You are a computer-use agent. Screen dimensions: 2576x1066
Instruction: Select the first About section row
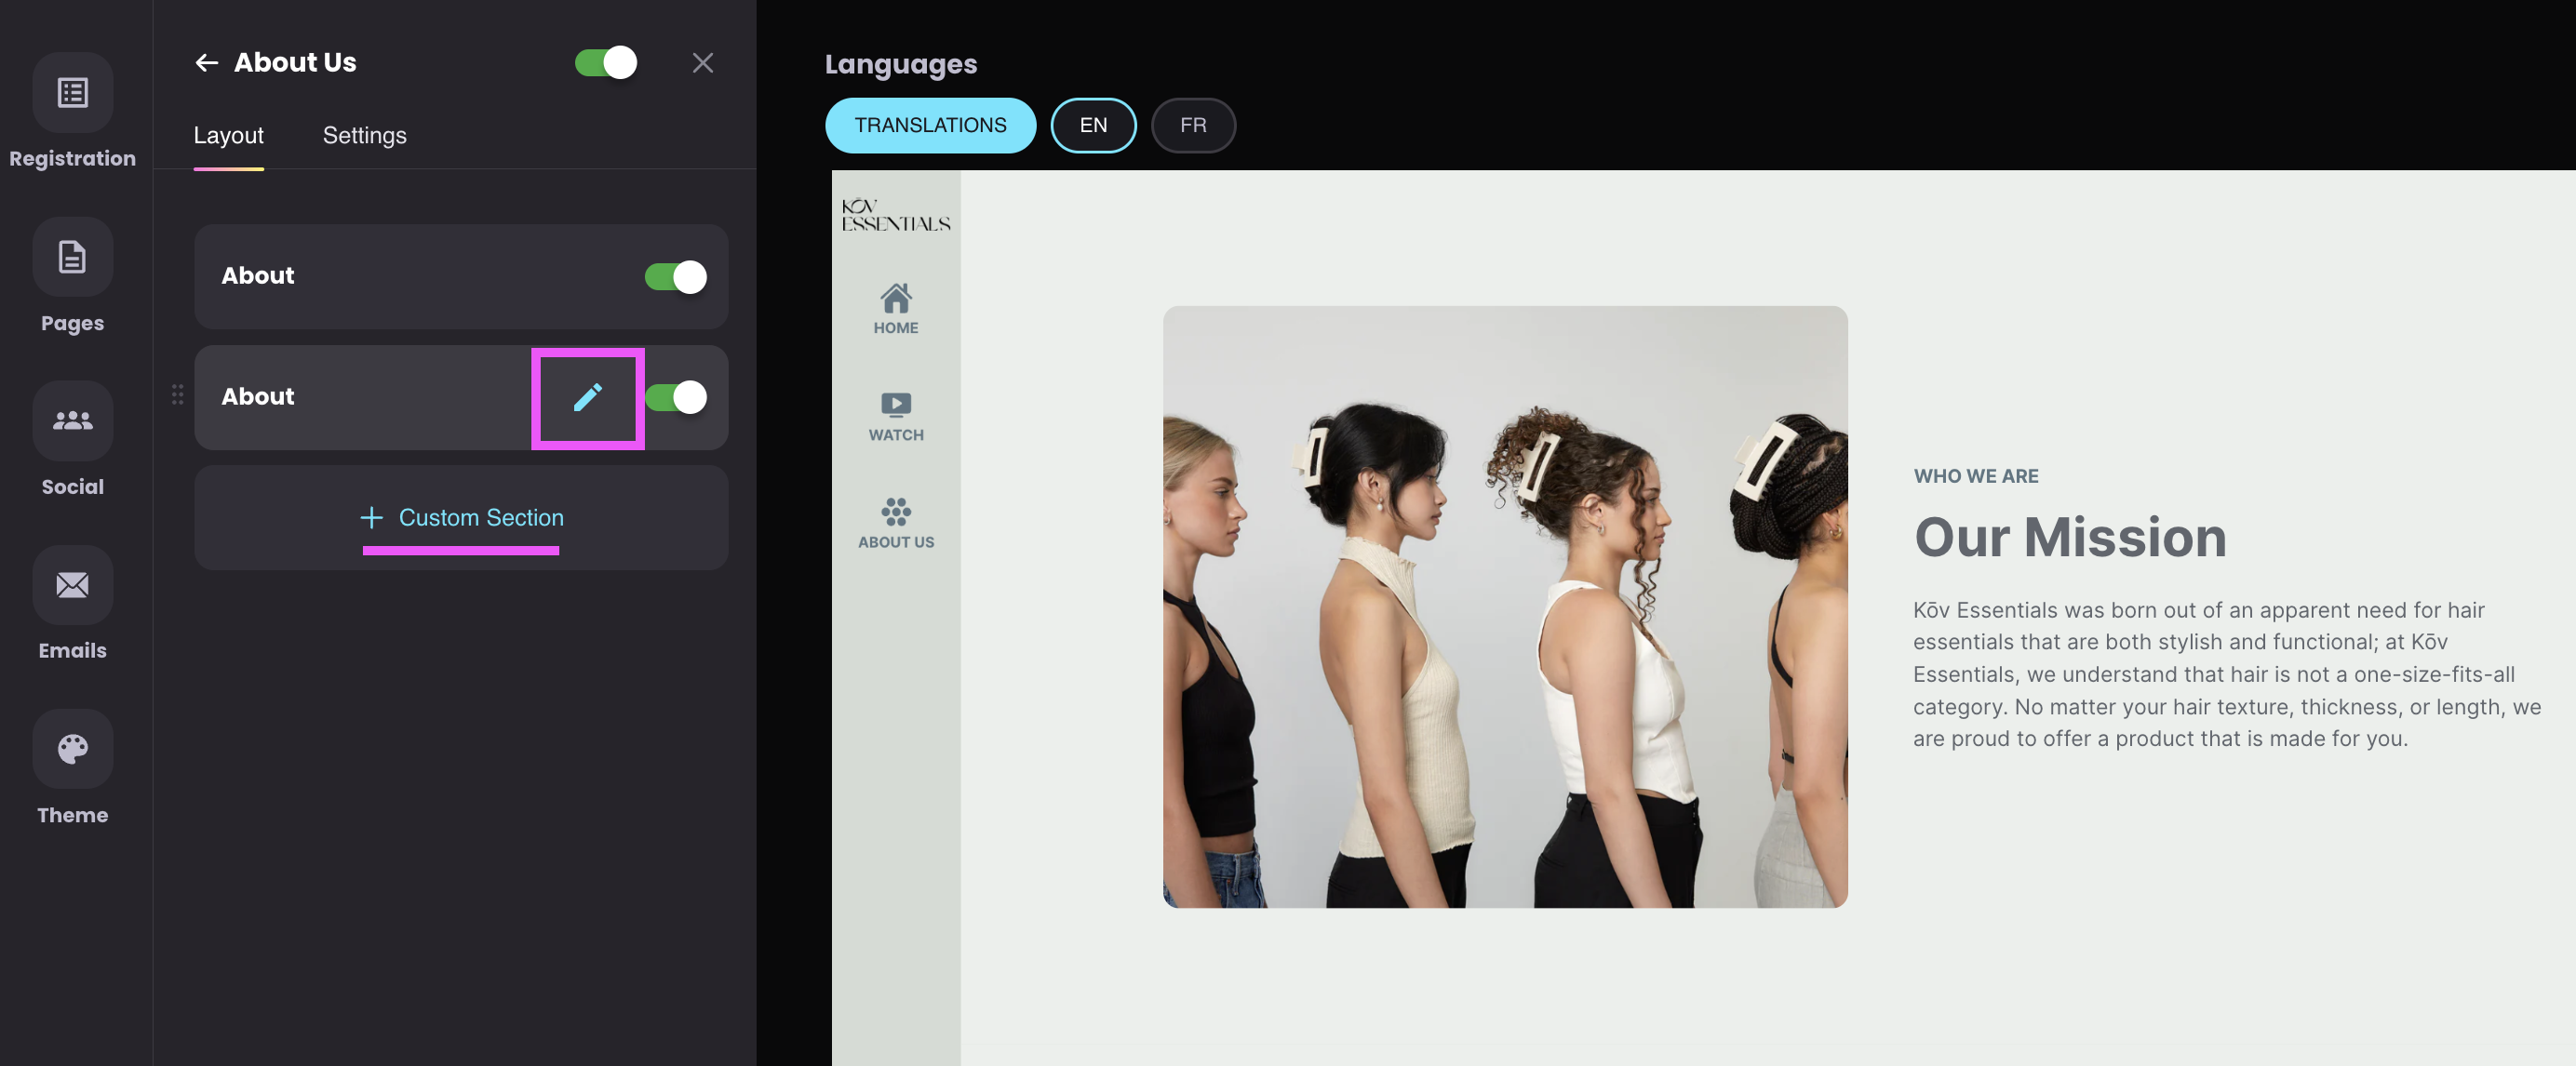[461, 277]
